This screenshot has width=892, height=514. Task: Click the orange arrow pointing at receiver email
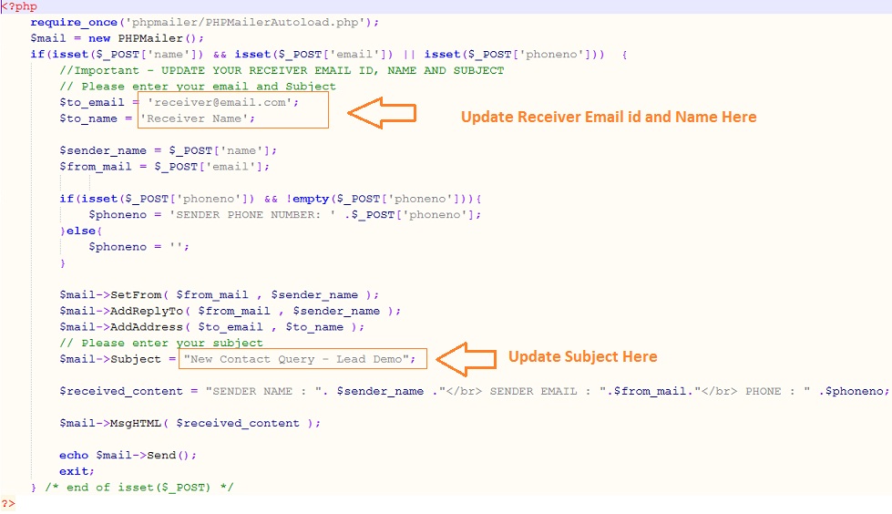tap(383, 115)
